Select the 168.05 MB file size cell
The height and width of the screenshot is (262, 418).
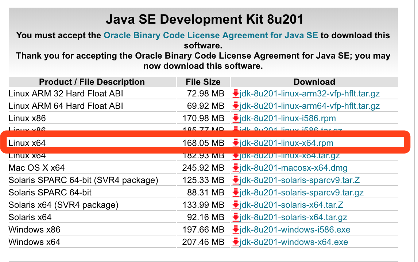pyautogui.click(x=204, y=143)
